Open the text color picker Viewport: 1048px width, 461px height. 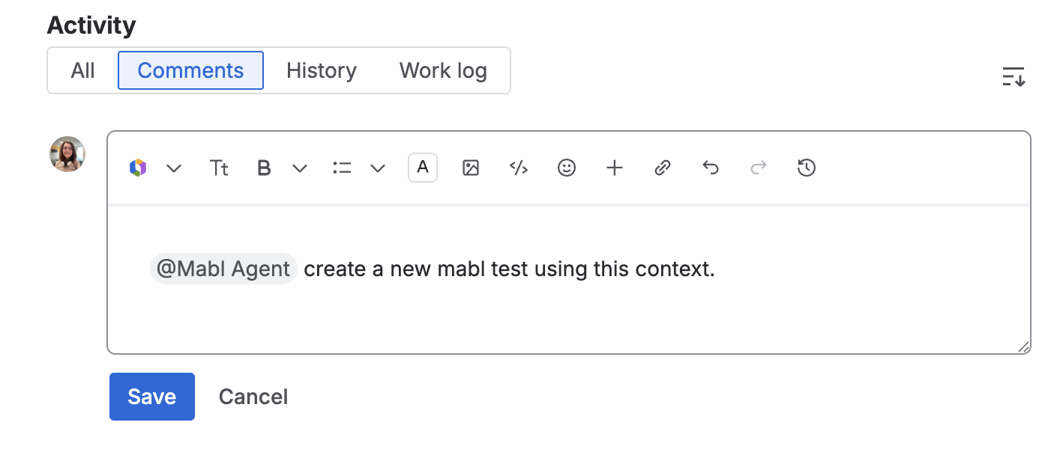click(x=422, y=168)
